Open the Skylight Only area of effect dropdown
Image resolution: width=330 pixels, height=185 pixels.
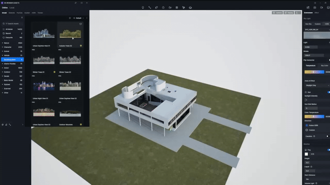[x=317, y=86]
